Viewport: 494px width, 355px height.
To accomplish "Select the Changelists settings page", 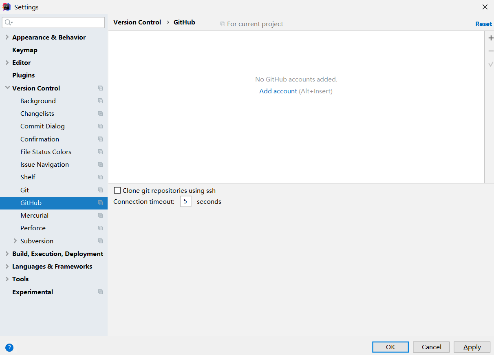I will [x=37, y=113].
